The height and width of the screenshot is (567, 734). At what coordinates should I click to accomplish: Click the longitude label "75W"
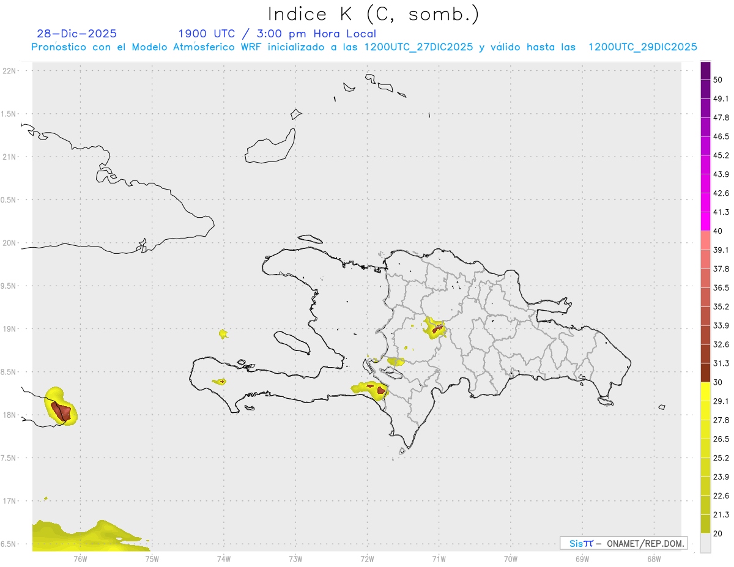click(152, 558)
